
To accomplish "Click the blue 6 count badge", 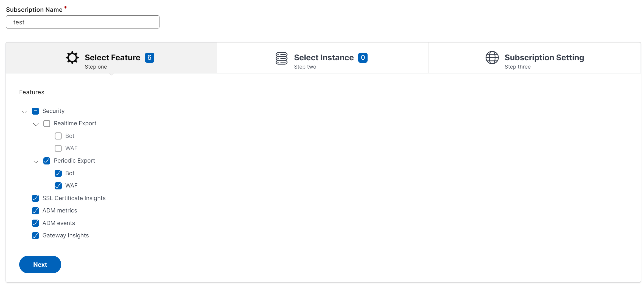I will [x=149, y=58].
